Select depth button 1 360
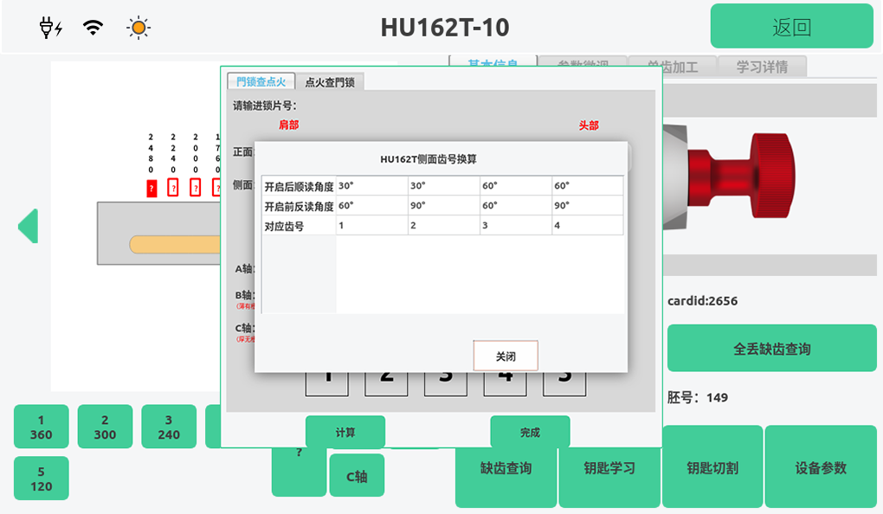The image size is (883, 514). click(x=41, y=427)
